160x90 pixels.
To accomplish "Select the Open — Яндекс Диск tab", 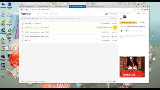I will (x=77, y=6).
